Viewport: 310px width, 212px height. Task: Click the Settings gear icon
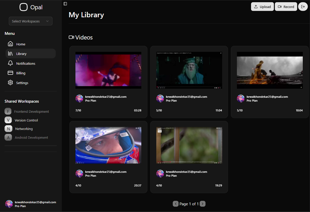click(x=10, y=83)
